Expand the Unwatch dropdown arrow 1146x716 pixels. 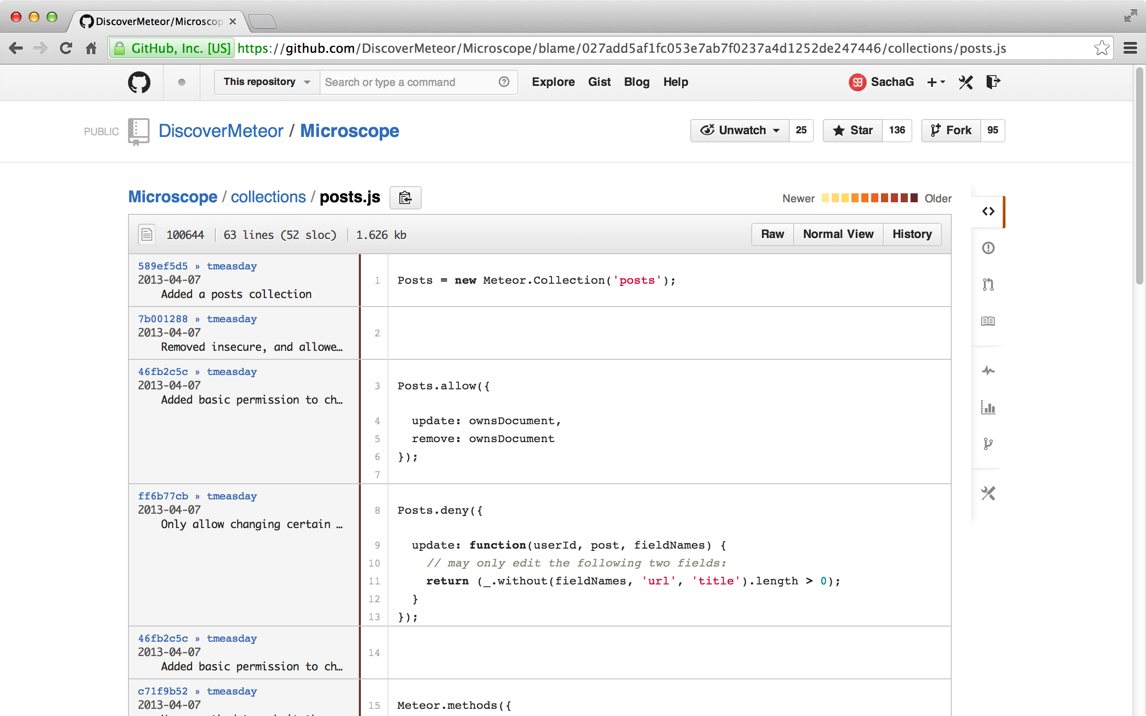(775, 130)
